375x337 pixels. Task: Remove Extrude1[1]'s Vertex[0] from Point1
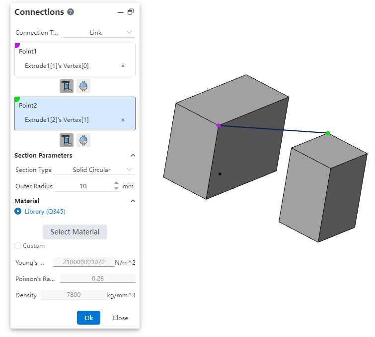(123, 66)
